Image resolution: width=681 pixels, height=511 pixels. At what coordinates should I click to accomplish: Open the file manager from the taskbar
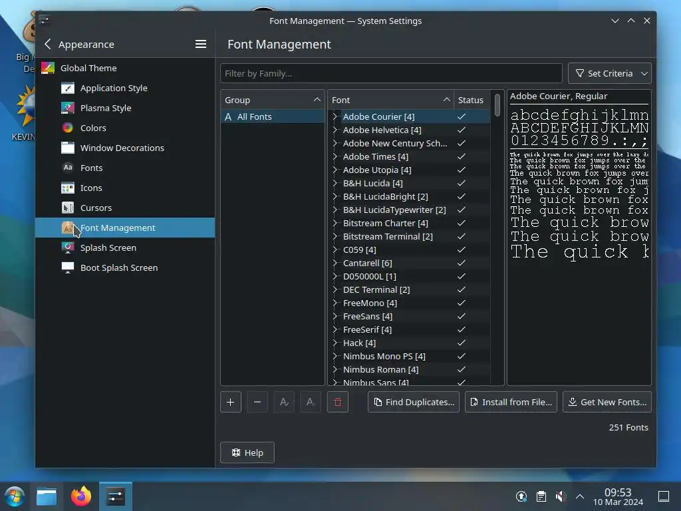point(47,496)
